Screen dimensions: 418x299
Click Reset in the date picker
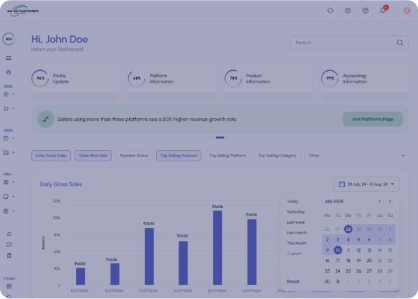(293, 282)
